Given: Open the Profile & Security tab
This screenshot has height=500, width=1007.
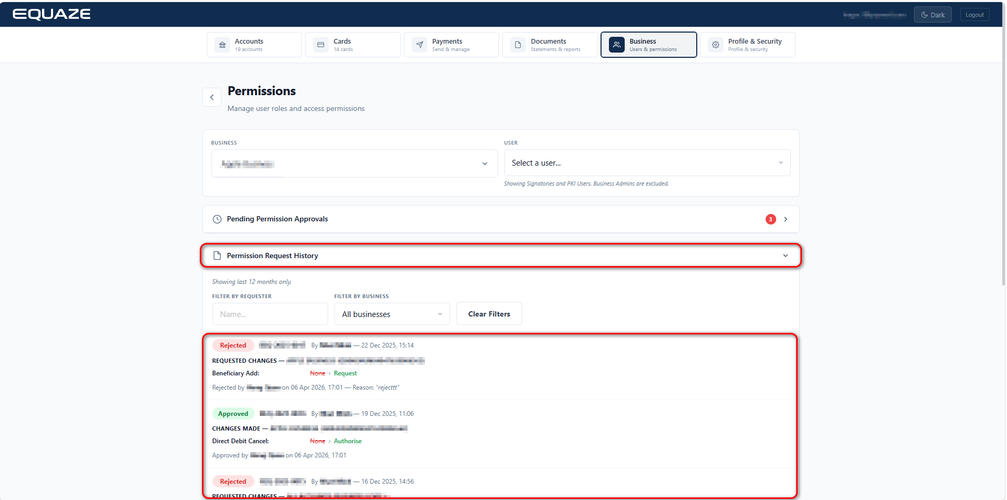Looking at the screenshot, I should [747, 45].
